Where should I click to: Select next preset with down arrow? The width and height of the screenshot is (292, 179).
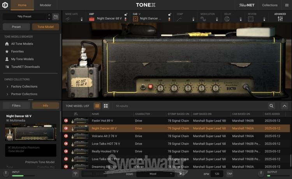pos(49,18)
